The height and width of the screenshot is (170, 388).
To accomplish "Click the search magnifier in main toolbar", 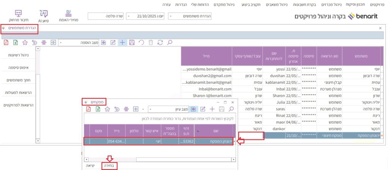I will (x=169, y=42).
